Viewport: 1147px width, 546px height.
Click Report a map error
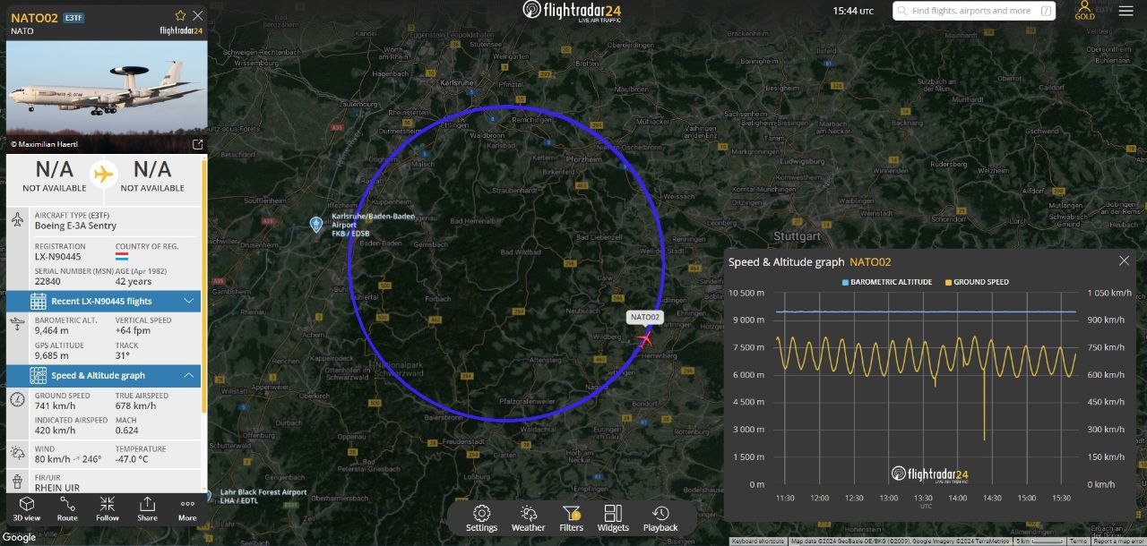coord(1117,542)
